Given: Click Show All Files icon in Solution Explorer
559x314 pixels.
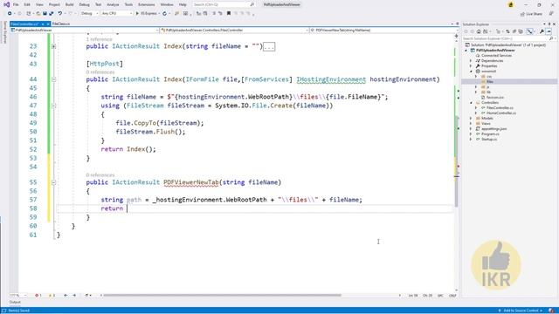Looking at the screenshot, I should [x=521, y=31].
